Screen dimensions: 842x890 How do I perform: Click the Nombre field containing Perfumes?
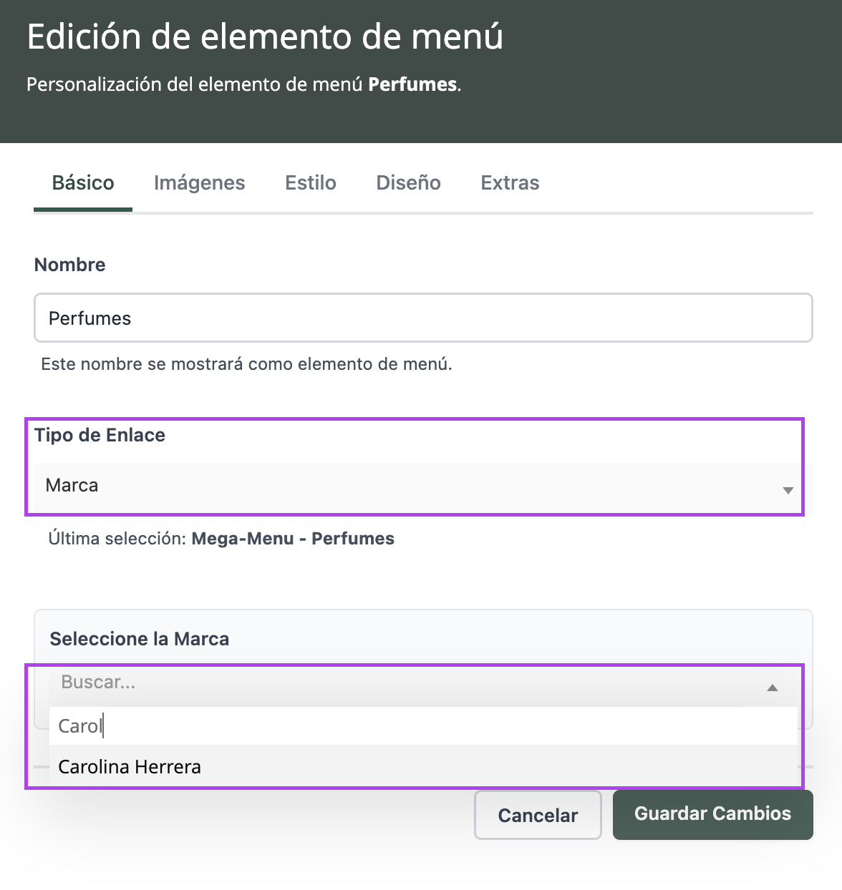click(422, 318)
